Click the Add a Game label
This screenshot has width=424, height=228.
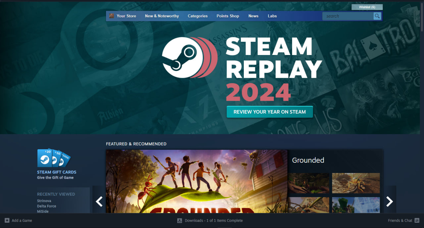[x=22, y=220]
